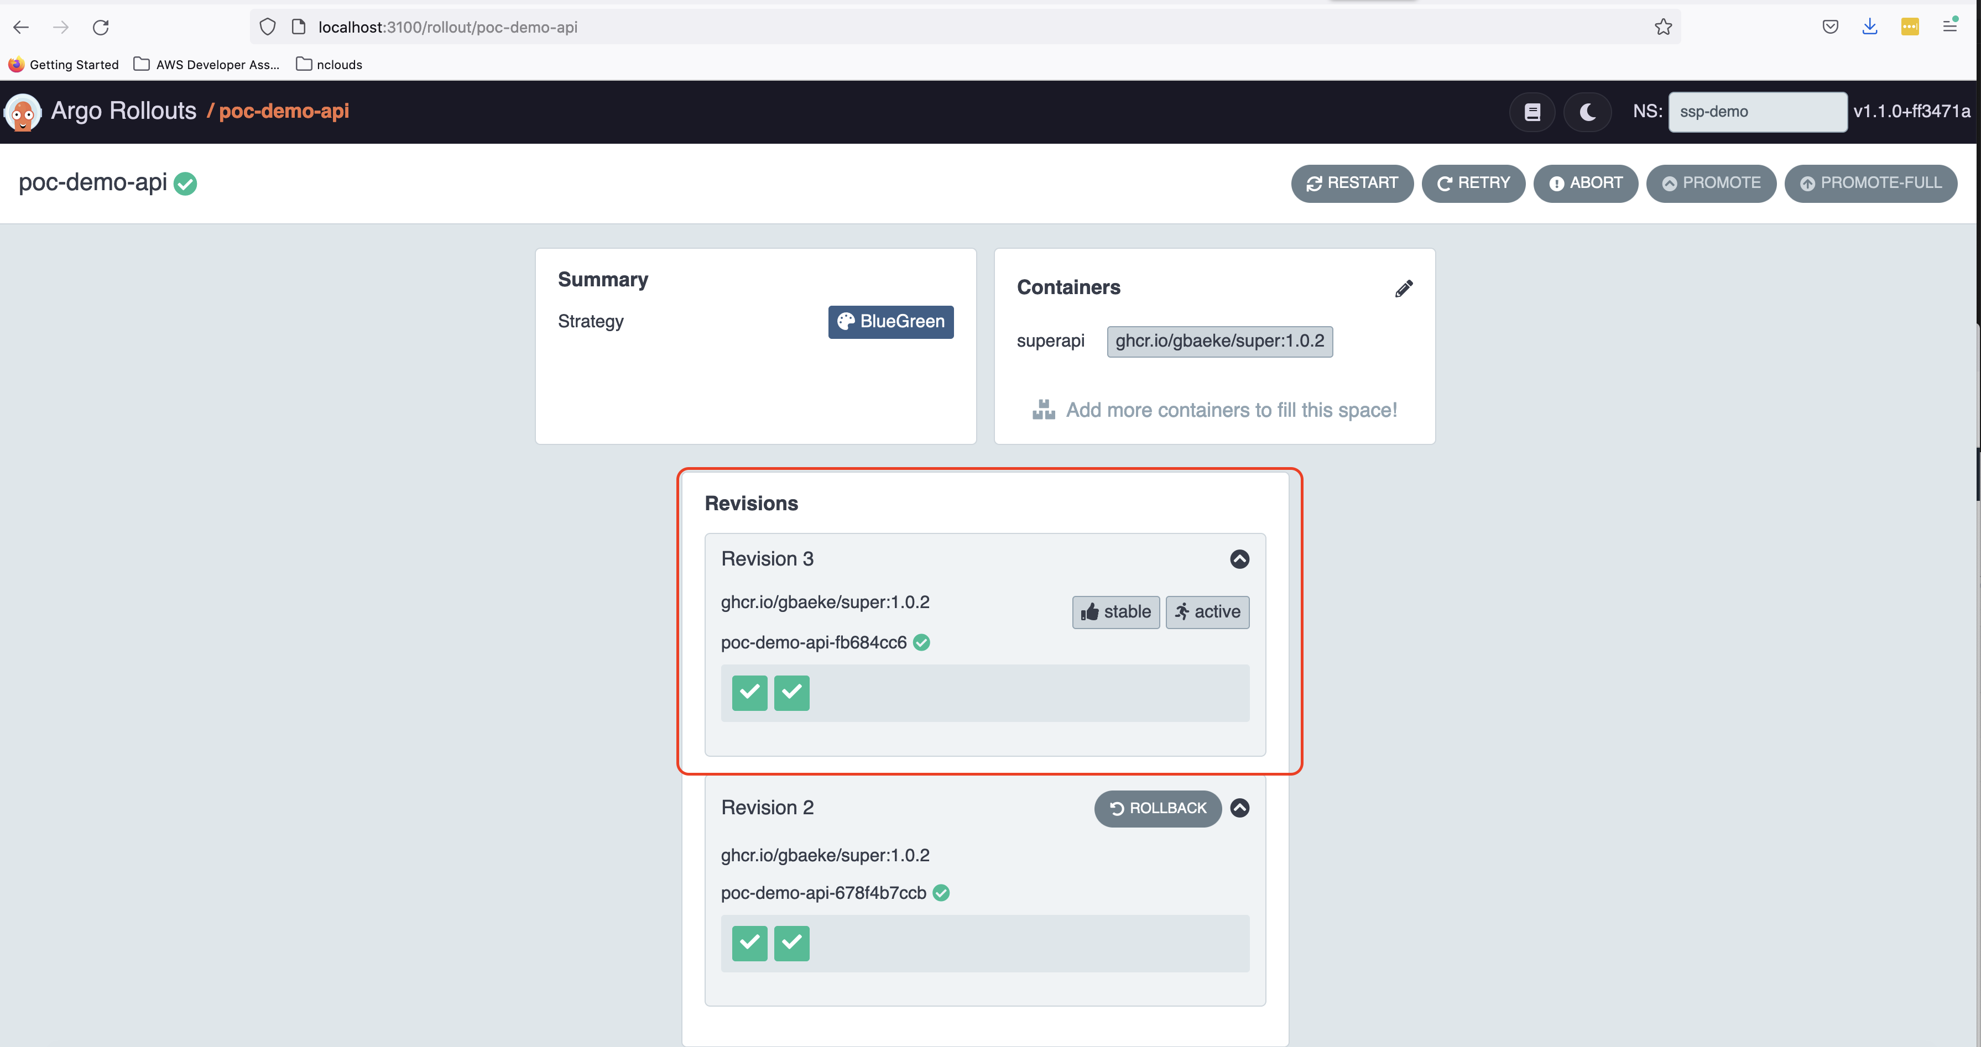The width and height of the screenshot is (1981, 1047).
Task: Click status icon next to poc-demo-api-678f4b7ccb
Action: pos(941,892)
